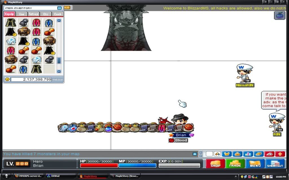Click the blue cape in the last inventory row
Image resolution: width=289 pixels, height=180 pixels.
24,69
